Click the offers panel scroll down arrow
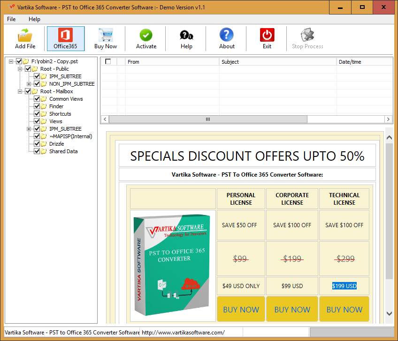398x341 pixels. pyautogui.click(x=389, y=314)
